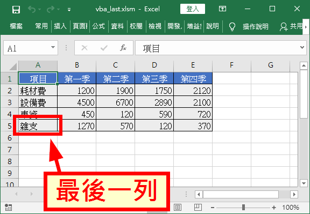
Task: Click the 操作說明 search field
Action: pos(256,26)
